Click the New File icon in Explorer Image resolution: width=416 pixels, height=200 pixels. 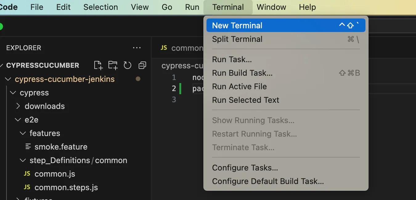point(98,65)
